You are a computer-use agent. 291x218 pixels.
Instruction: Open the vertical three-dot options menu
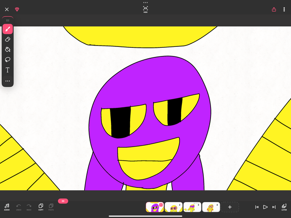tap(284, 9)
